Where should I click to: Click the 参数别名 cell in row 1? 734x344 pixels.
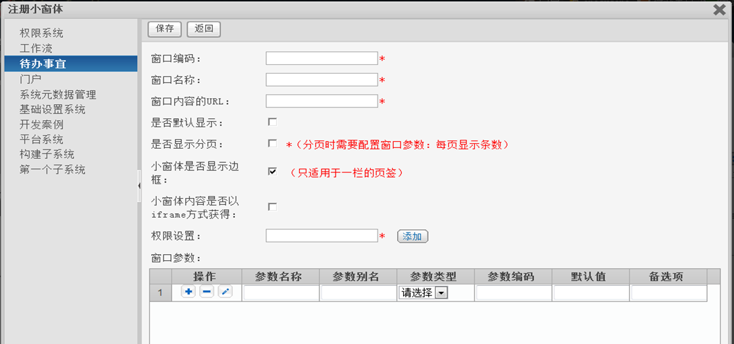pos(358,293)
